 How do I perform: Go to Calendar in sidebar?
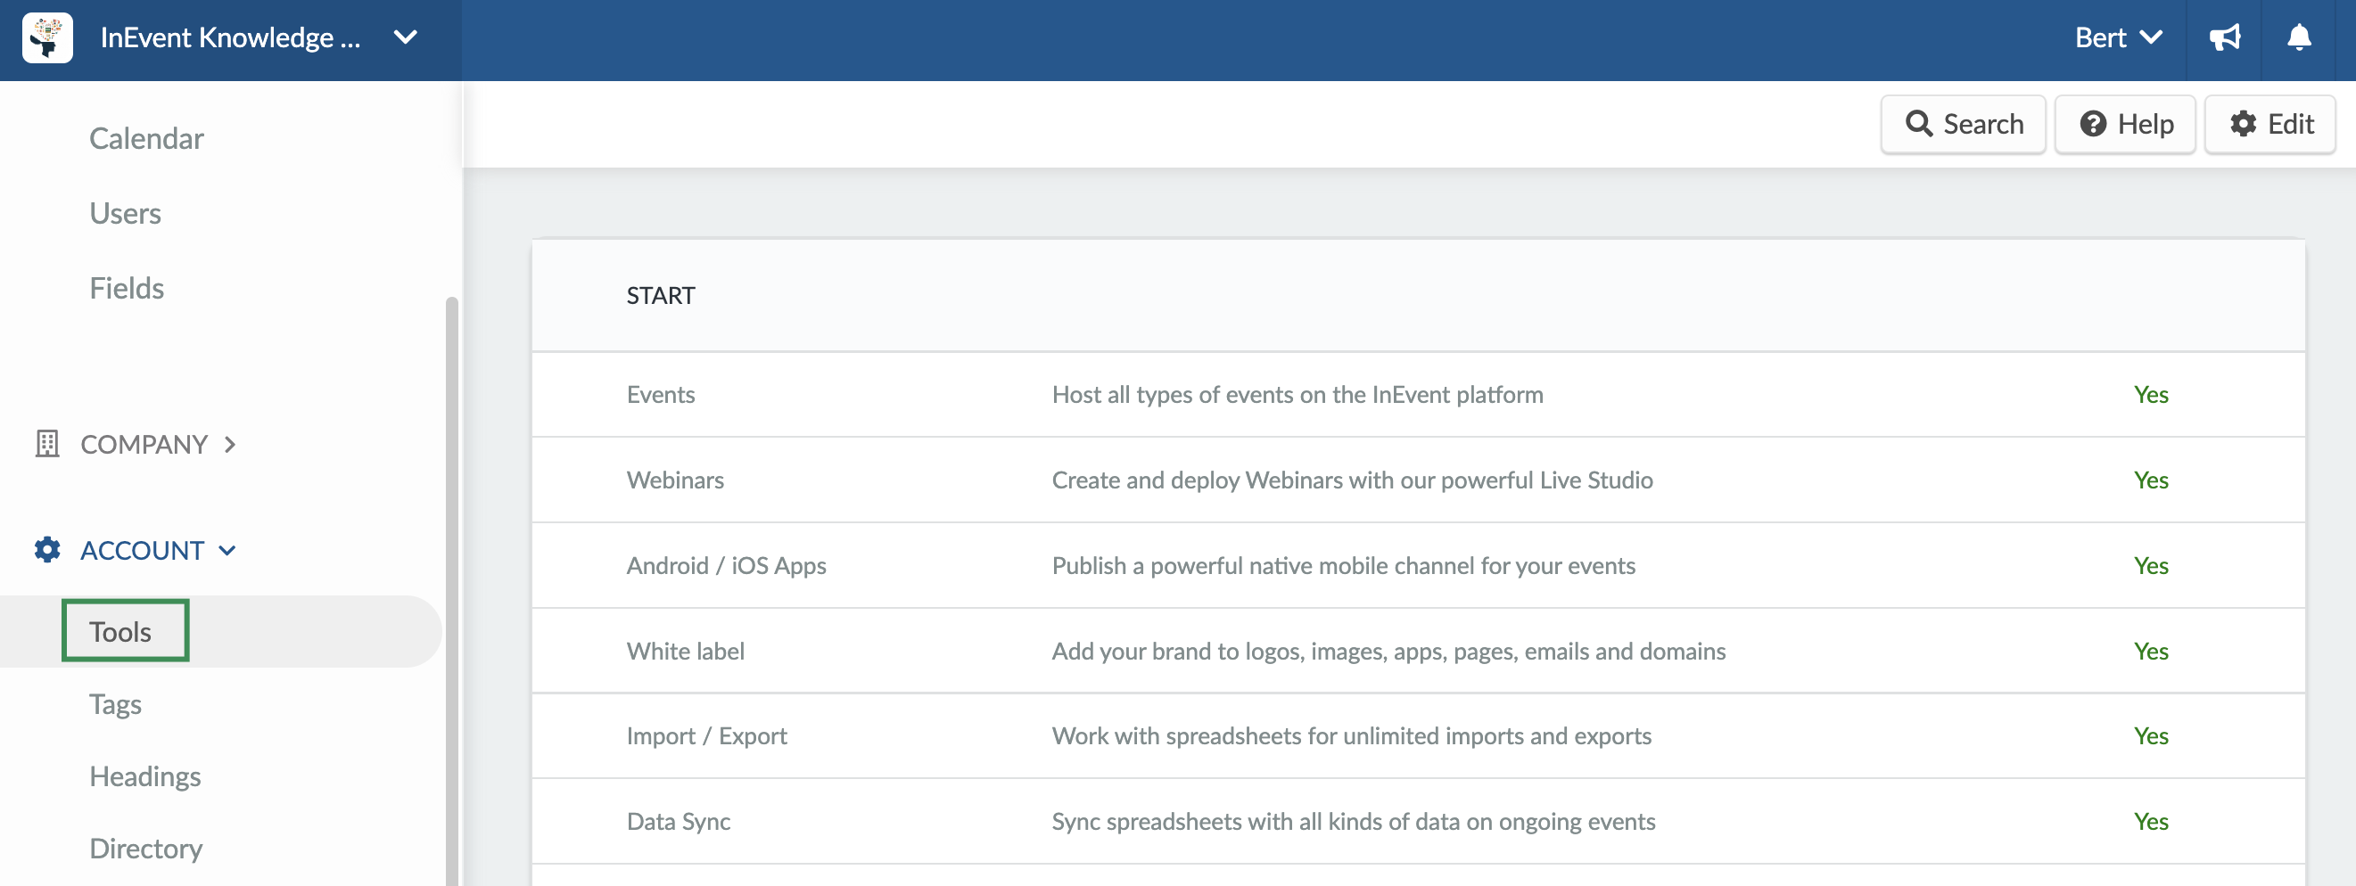tap(146, 139)
